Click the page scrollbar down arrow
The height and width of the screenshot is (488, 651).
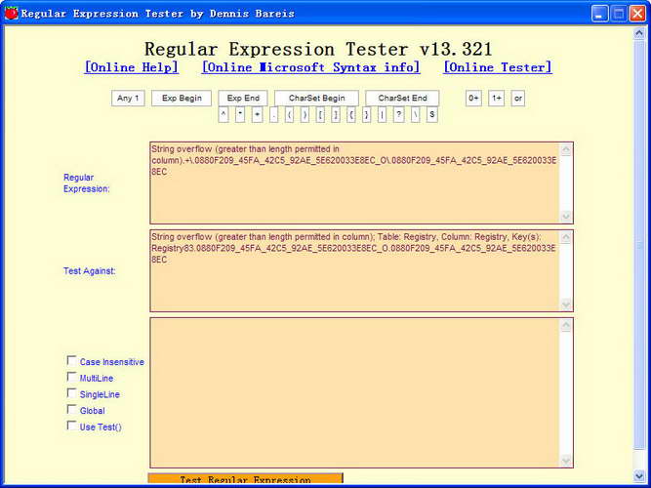(x=639, y=476)
